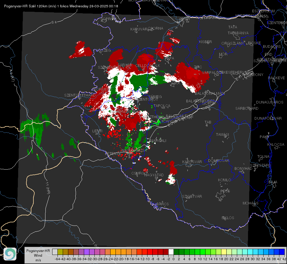The width and height of the screenshot is (287, 264).
Task: Click the KORMEND city label
Action: click(103, 89)
